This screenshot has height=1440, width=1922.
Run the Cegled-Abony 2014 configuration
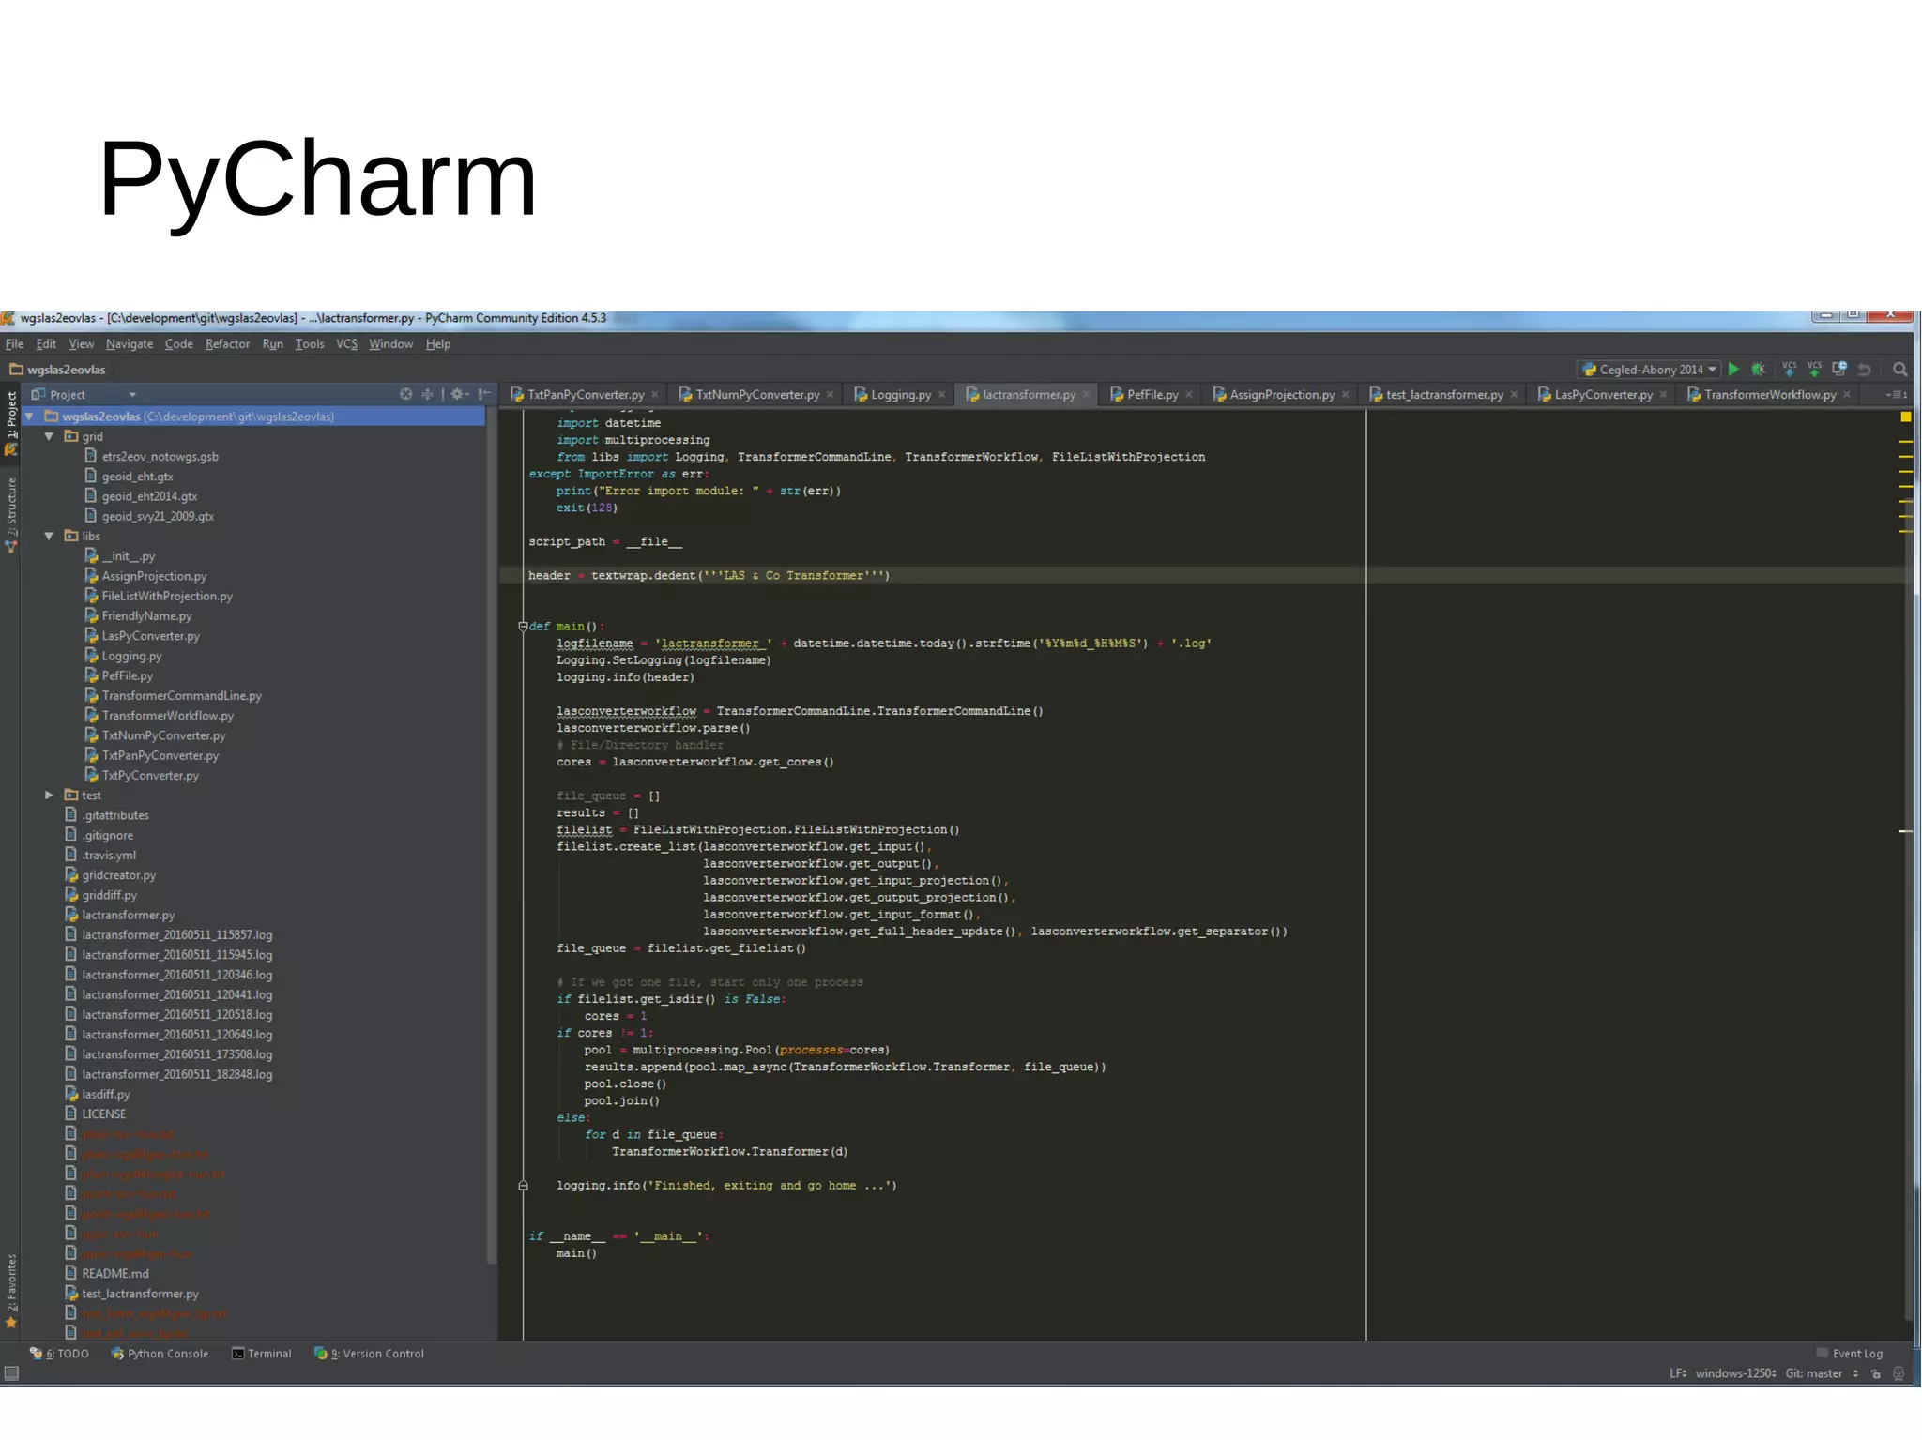1733,370
